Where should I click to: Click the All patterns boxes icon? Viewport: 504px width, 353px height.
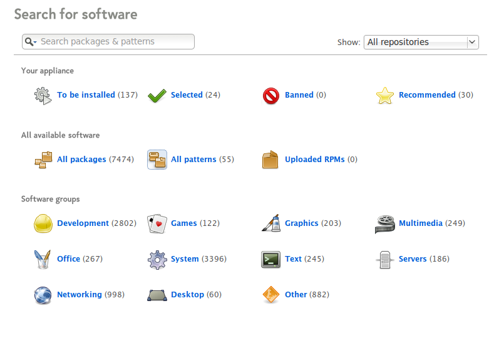(157, 160)
